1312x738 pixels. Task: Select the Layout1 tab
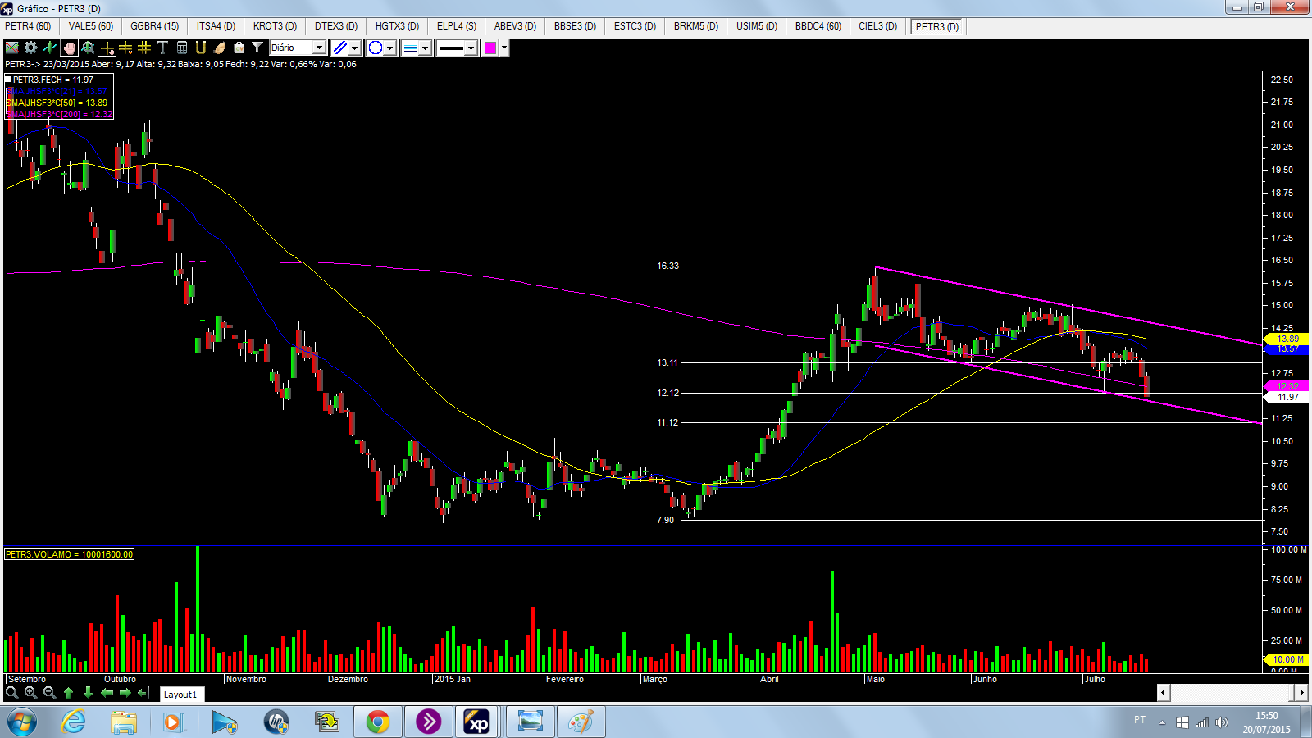pyautogui.click(x=180, y=695)
